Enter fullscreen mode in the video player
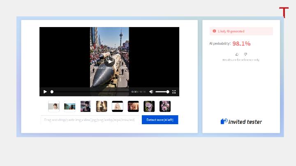The image size is (296, 166). coord(174,92)
